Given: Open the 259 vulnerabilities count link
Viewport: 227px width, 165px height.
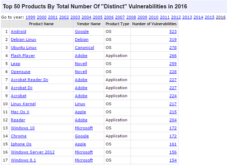Looking at the screenshot, I should (173, 64).
